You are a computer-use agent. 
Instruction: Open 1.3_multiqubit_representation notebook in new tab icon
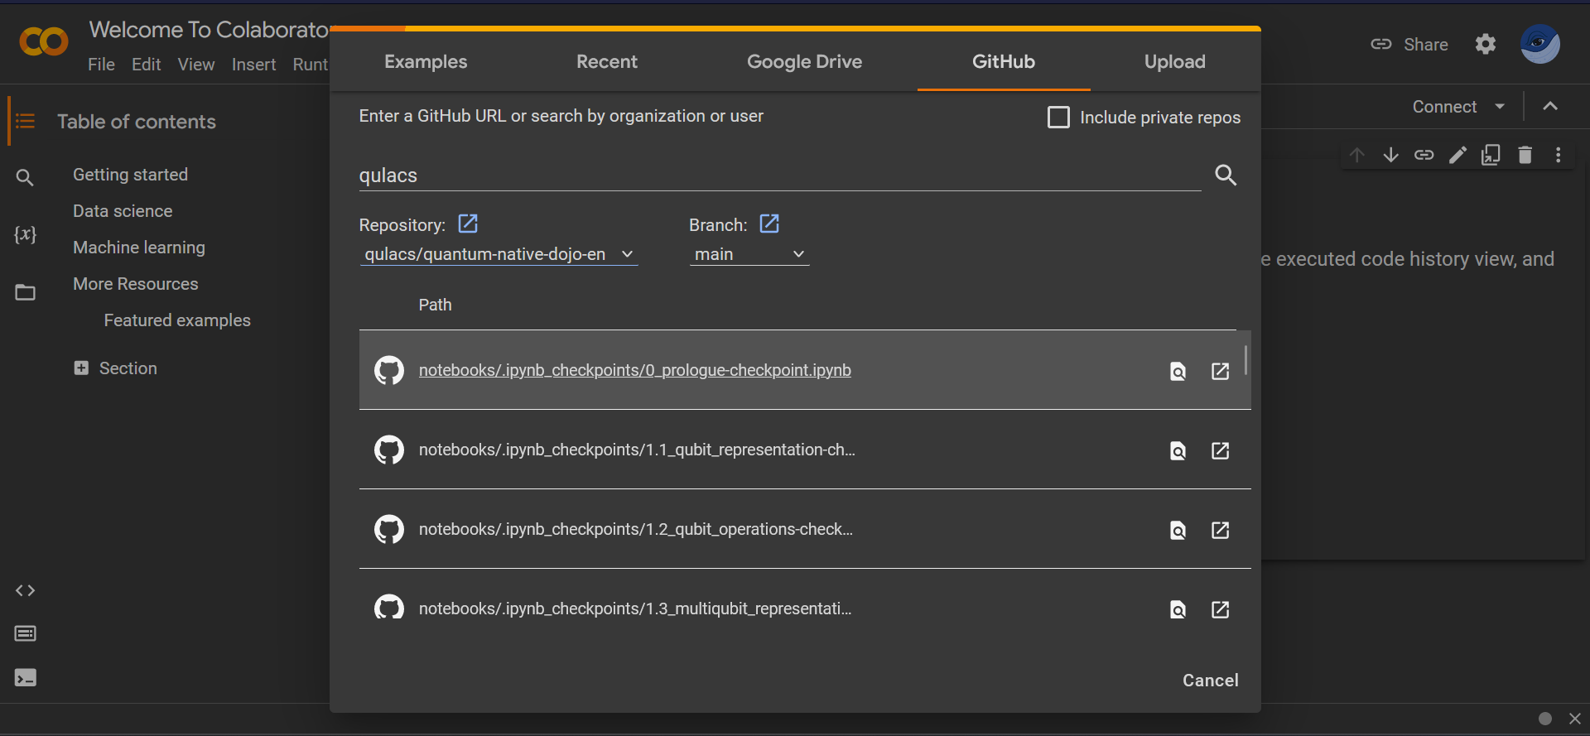[1220, 609]
